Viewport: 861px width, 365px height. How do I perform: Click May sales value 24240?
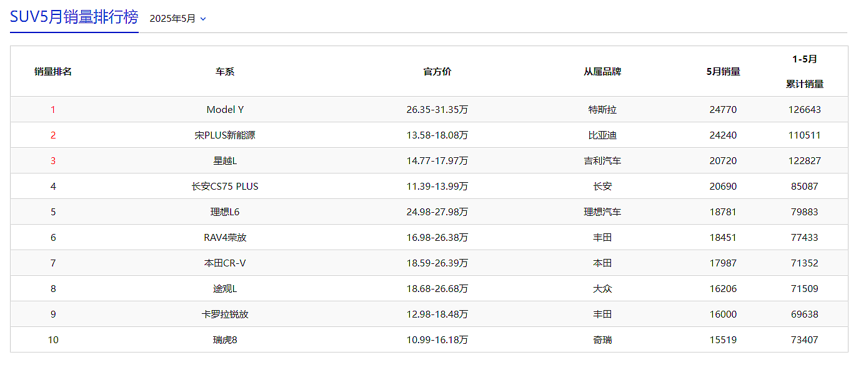(723, 135)
